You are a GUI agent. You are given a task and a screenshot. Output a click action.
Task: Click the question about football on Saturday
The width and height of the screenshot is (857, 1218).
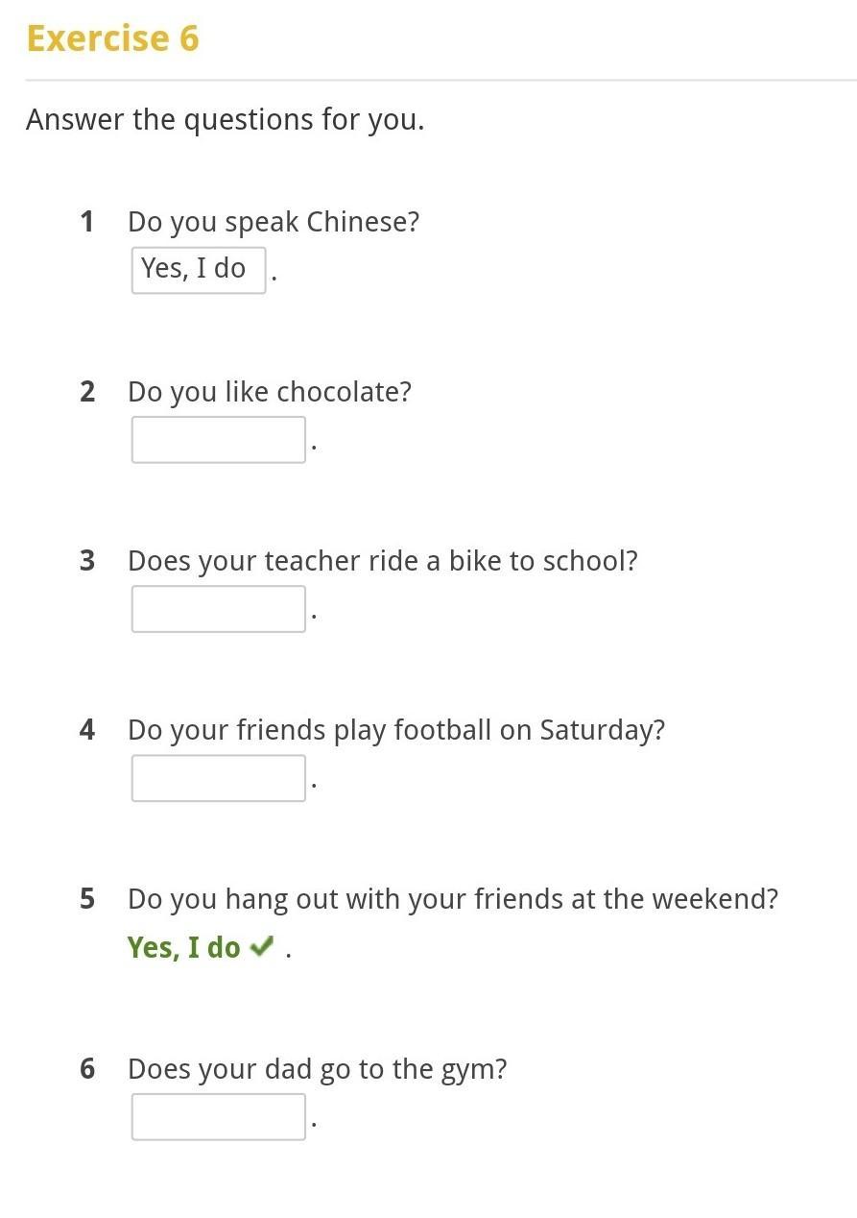(396, 730)
